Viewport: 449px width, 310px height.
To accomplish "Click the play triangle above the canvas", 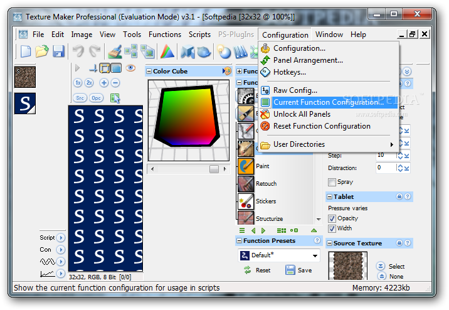I will (77, 68).
